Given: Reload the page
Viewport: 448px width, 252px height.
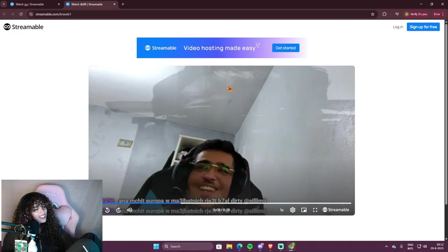Looking at the screenshot, I should (21, 14).
